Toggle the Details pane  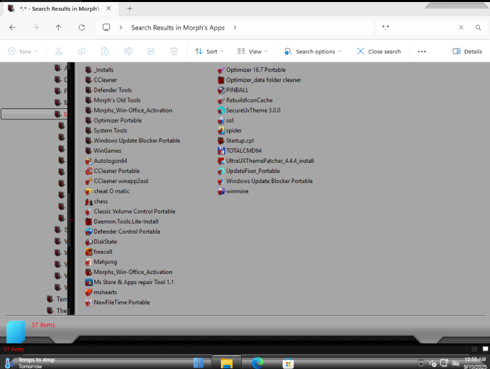point(468,51)
